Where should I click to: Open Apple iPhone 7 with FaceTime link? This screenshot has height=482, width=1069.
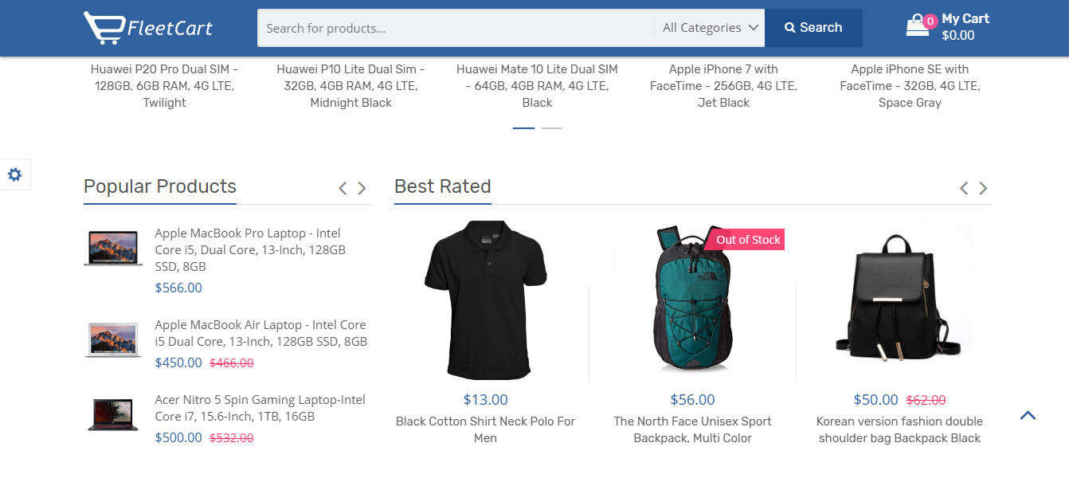(x=723, y=86)
